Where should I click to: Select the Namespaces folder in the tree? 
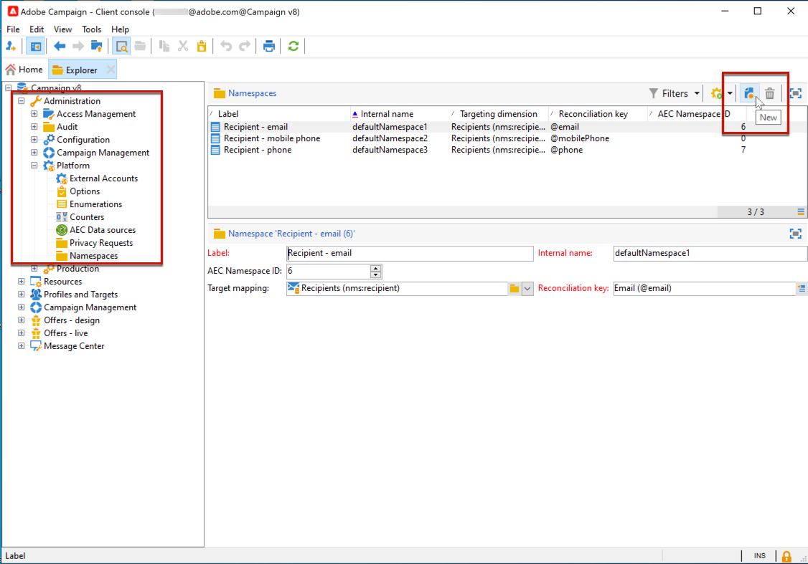click(93, 256)
